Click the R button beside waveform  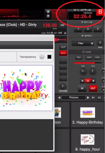48,16
